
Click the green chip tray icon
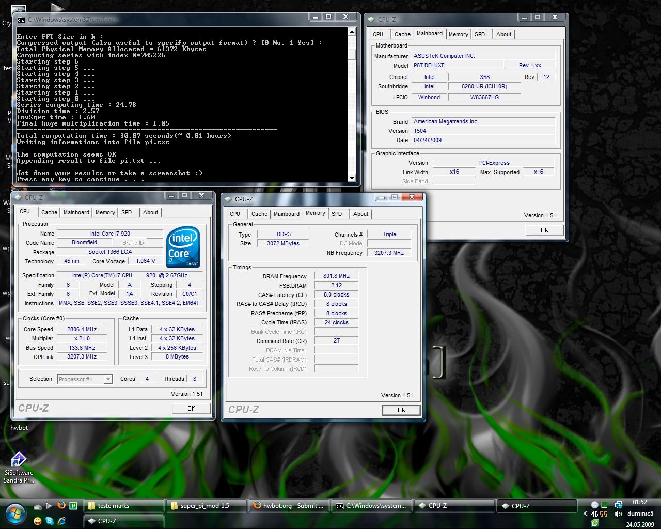[604, 505]
